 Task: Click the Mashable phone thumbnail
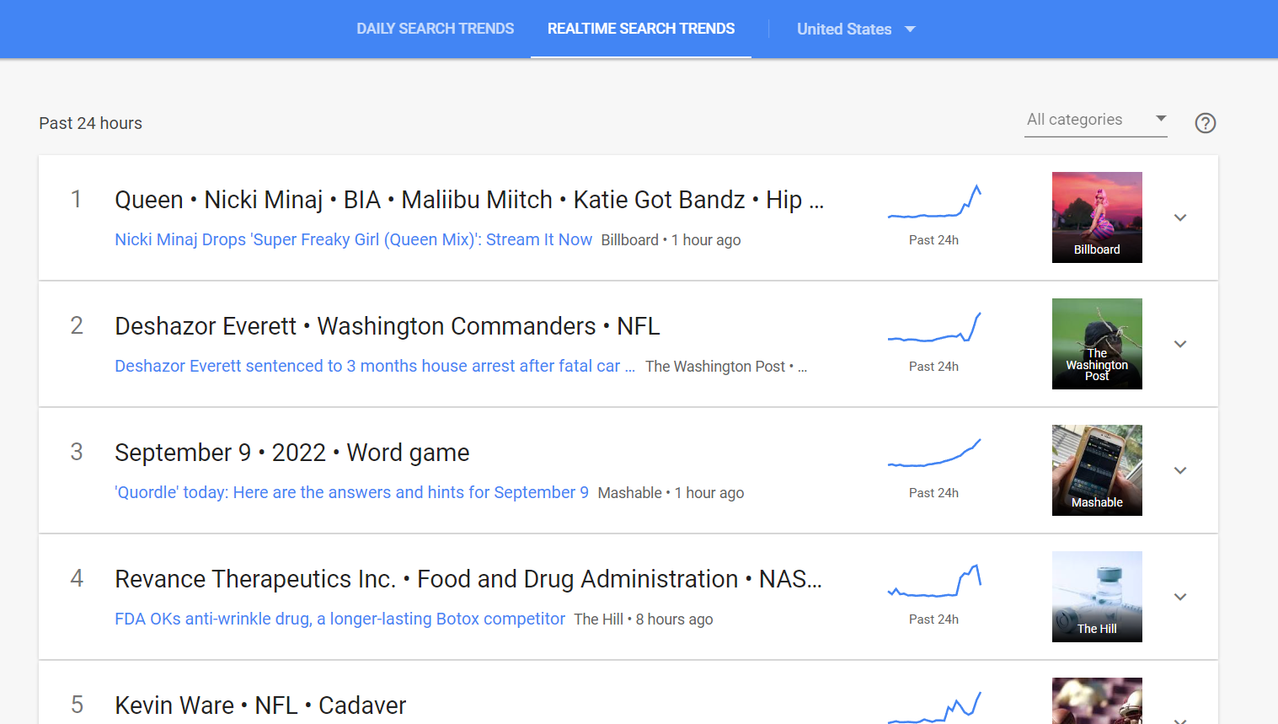click(1097, 470)
